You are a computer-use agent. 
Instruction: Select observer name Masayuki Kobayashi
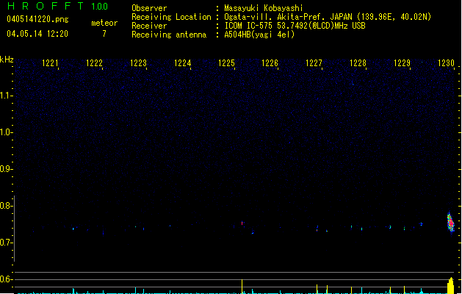(264, 8)
